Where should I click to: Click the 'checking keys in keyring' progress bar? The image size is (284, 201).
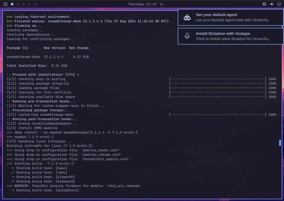217,79
